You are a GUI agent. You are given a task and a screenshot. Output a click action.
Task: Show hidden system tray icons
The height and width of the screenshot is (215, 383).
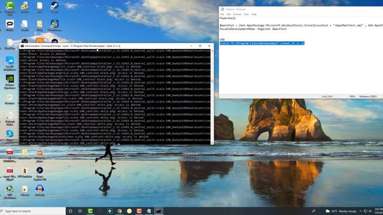point(360,211)
